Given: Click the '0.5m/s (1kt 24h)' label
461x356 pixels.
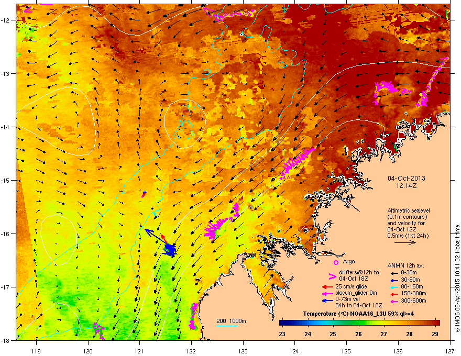Looking at the screenshot, I should coord(408,236).
